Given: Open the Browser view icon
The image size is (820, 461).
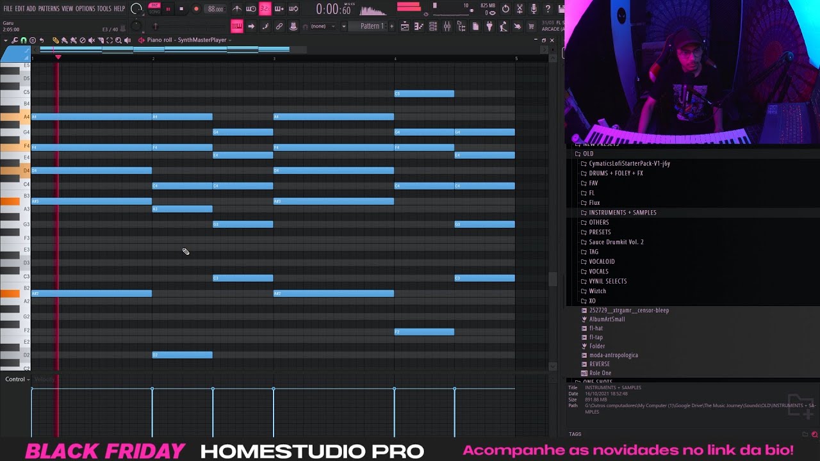Looking at the screenshot, I should point(461,26).
